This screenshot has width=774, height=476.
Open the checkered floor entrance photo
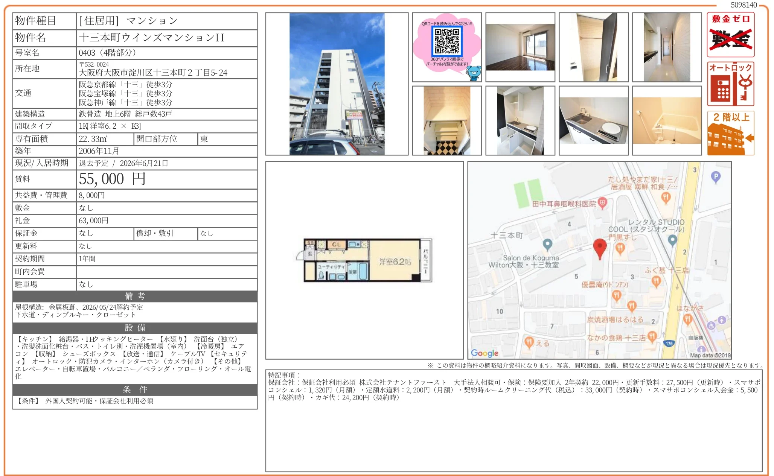(x=447, y=120)
